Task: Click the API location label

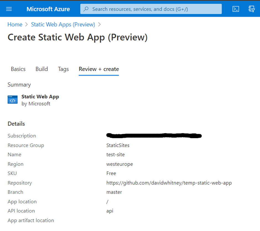Action: 21,211
